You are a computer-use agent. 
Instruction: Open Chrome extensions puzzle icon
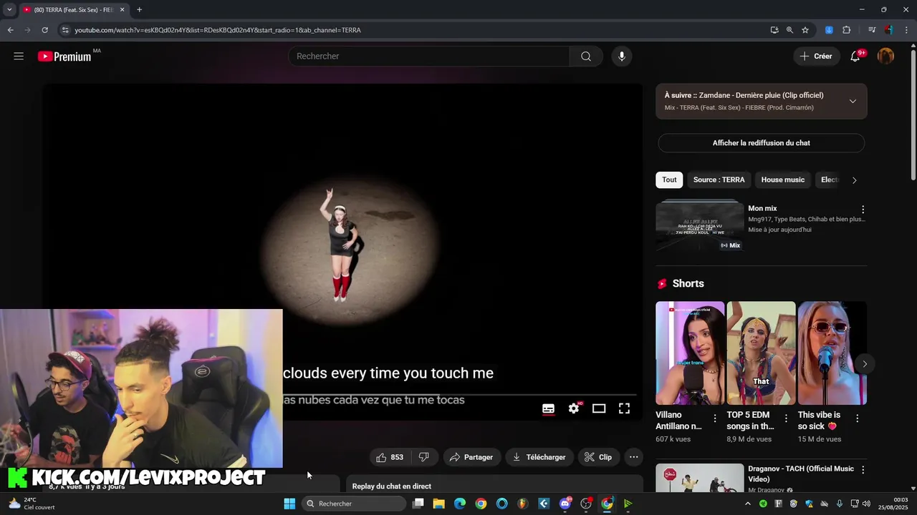pos(847,30)
